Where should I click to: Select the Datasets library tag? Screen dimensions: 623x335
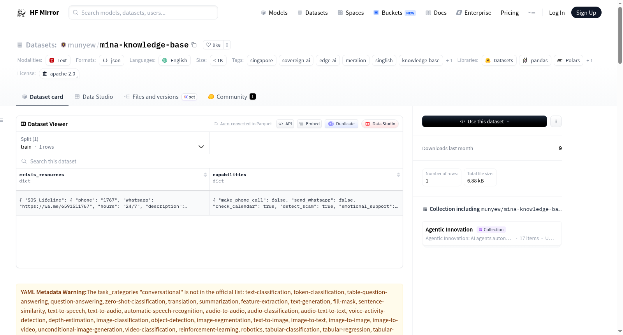point(499,60)
